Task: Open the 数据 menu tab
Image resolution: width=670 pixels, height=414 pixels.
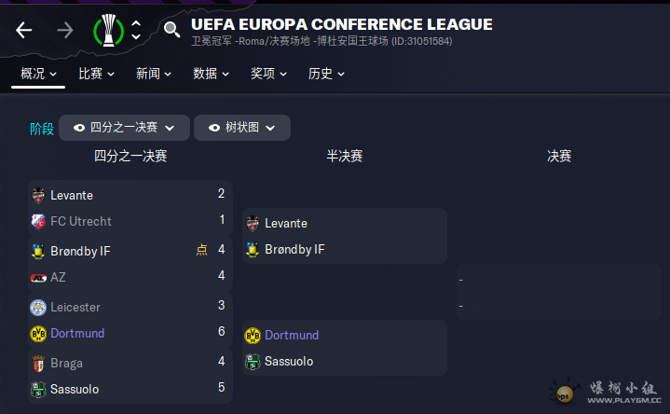Action: click(211, 74)
